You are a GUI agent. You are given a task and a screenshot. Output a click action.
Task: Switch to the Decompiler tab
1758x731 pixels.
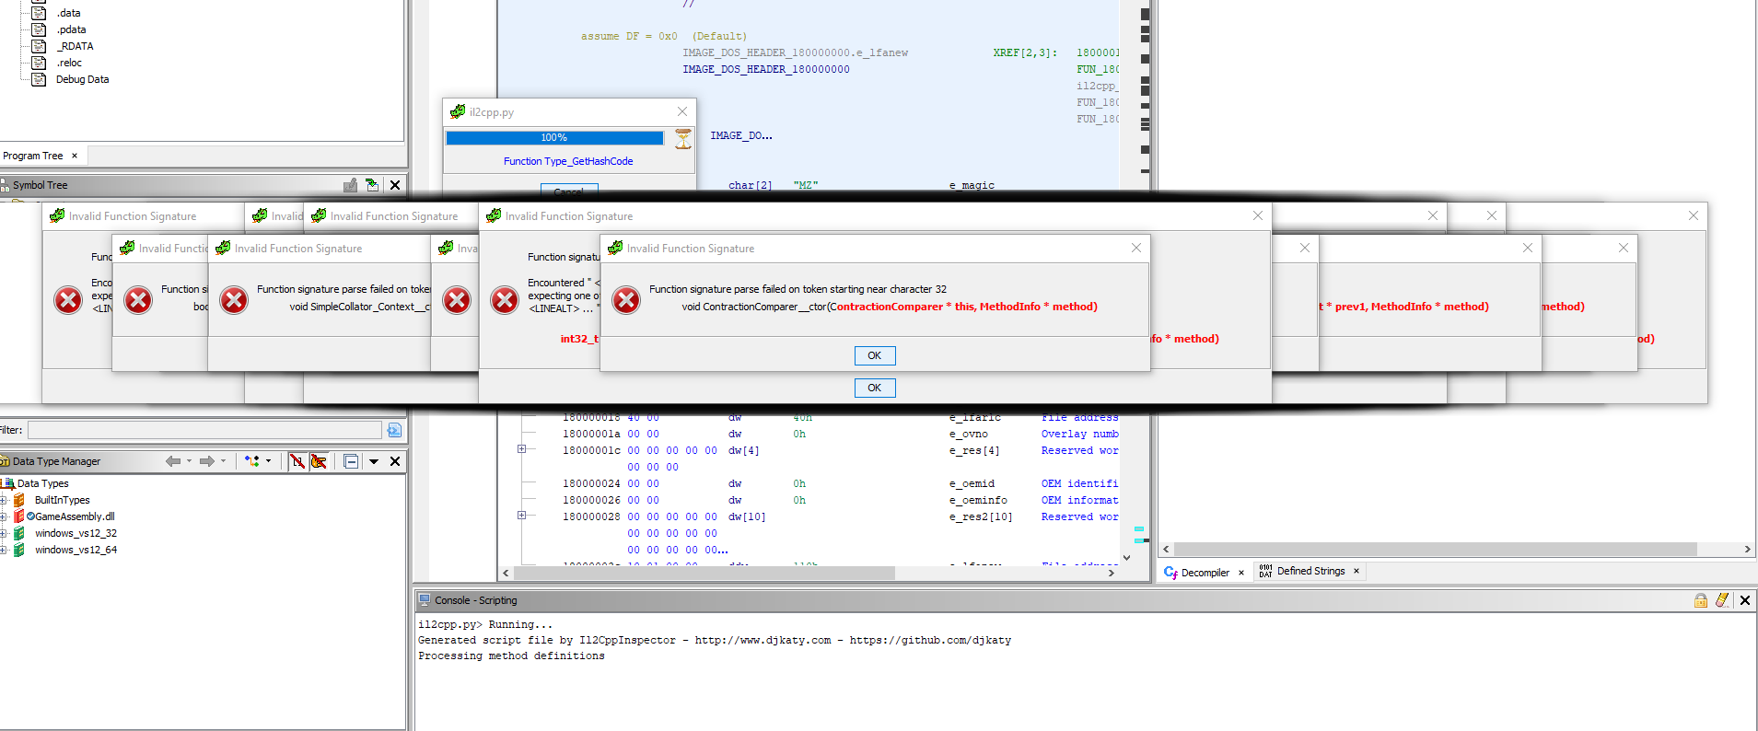tap(1205, 573)
